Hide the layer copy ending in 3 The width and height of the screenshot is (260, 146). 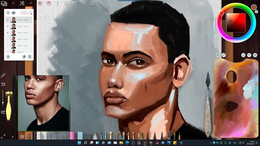coord(8,26)
